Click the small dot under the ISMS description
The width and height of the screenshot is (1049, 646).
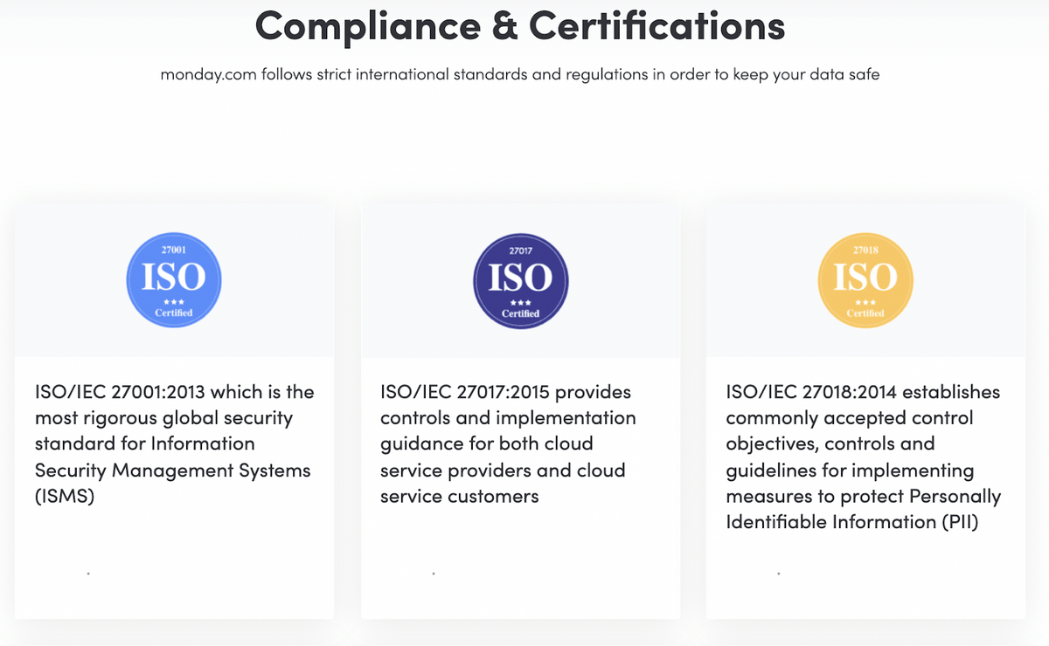[88, 574]
